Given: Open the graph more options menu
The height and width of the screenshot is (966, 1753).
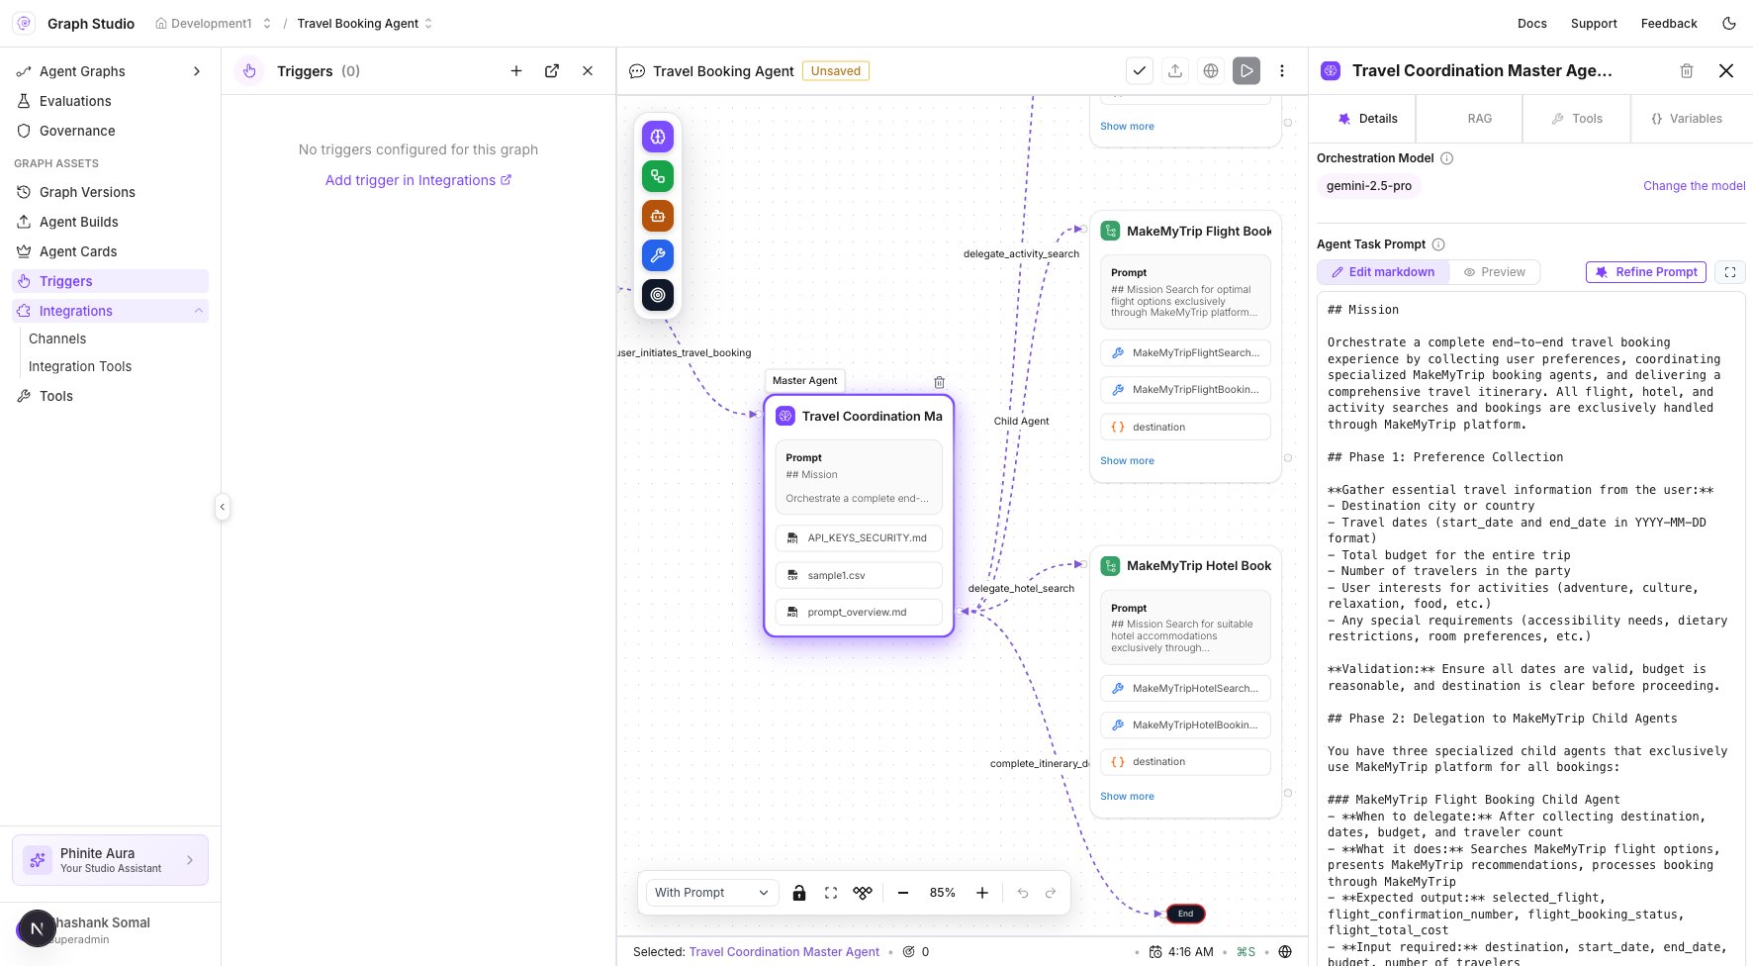Looking at the screenshot, I should [1282, 71].
